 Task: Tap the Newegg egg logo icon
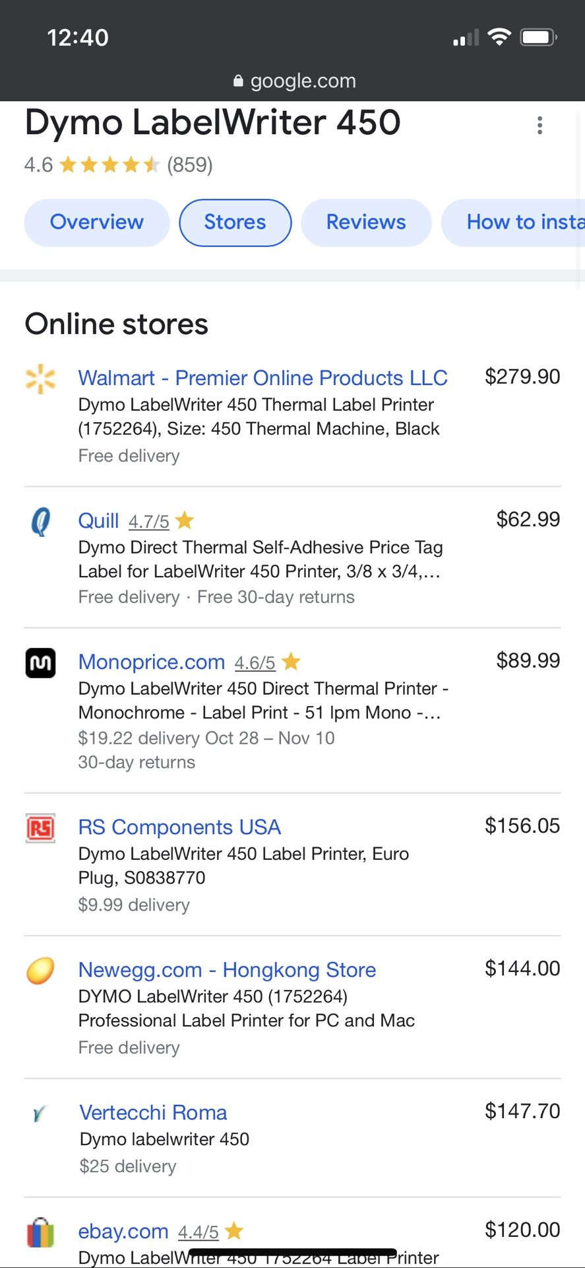pos(40,971)
